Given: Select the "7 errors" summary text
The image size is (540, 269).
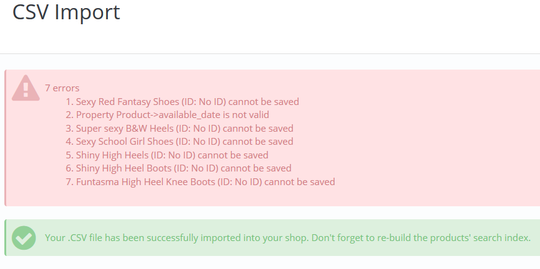Looking at the screenshot, I should (x=62, y=88).
